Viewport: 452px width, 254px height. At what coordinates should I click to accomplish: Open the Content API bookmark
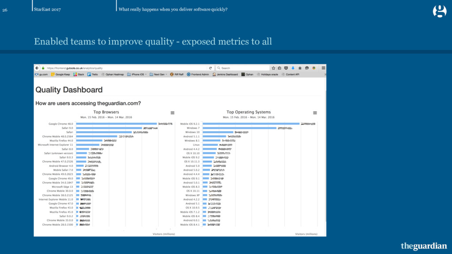290,74
